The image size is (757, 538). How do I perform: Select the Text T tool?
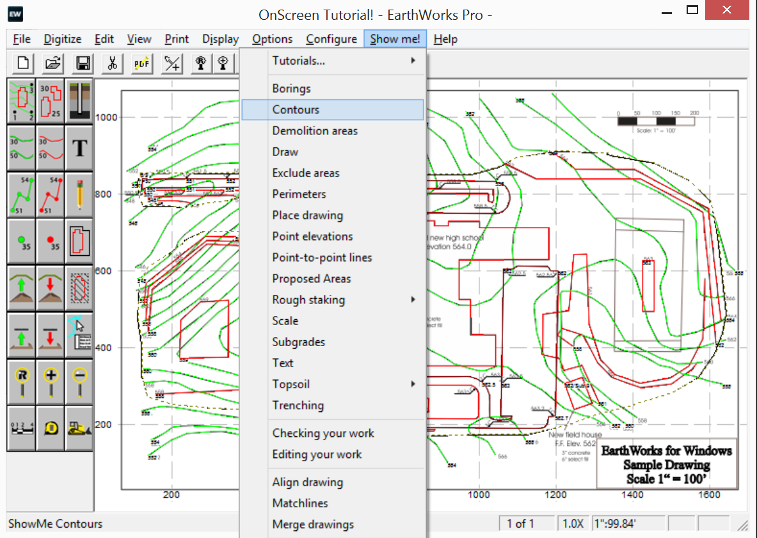[x=79, y=148]
